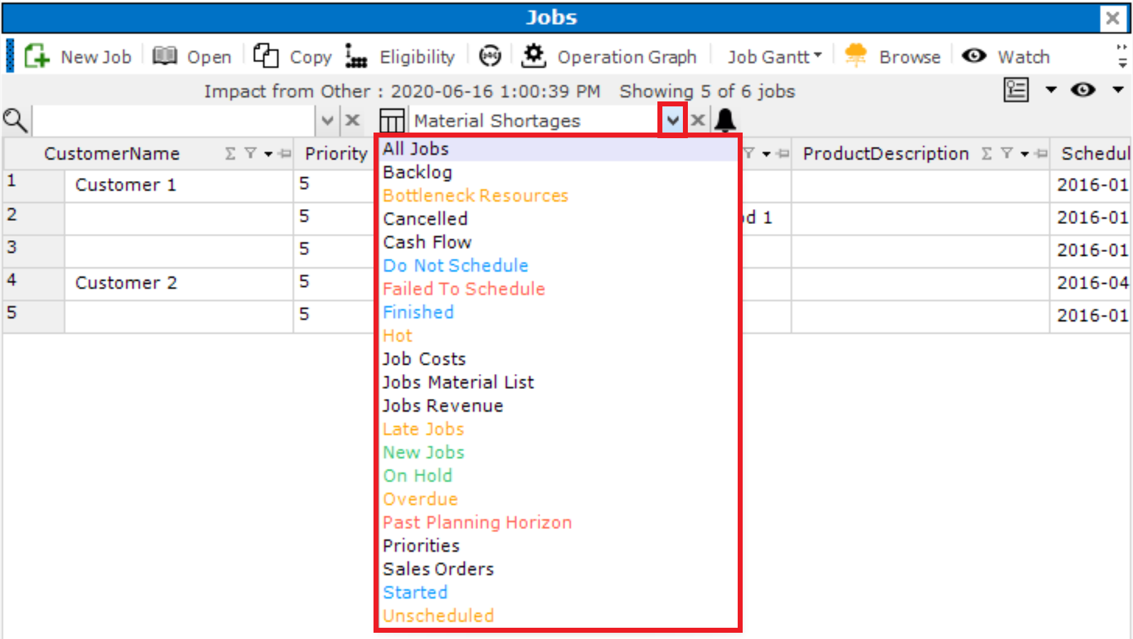Choose Unscheduled from the list

click(x=558, y=616)
